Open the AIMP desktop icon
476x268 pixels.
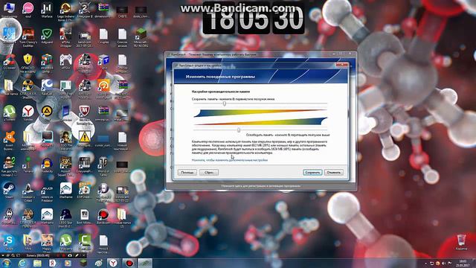(x=46, y=113)
